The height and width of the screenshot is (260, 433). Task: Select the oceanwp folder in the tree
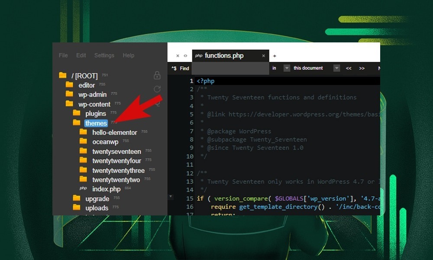pos(105,141)
